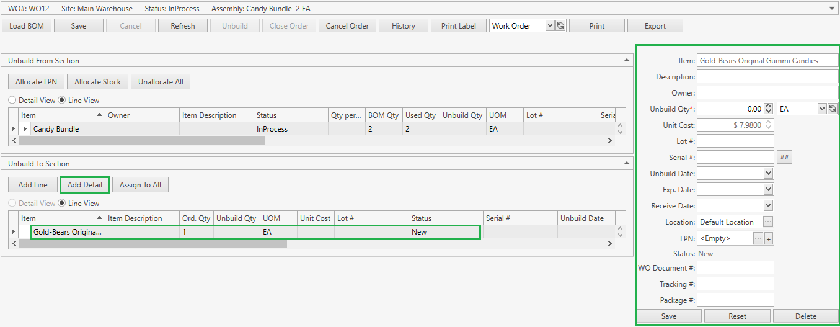The image size is (840, 327).
Task: Collapse the Unbuild To Section panel arrow
Action: click(x=626, y=164)
